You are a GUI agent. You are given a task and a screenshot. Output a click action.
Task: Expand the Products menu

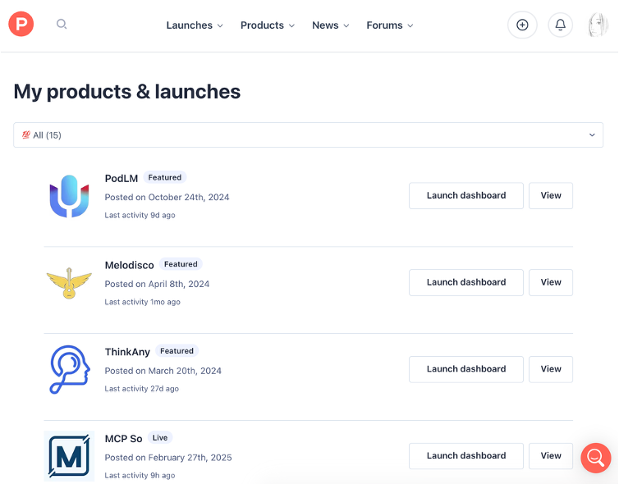268,25
